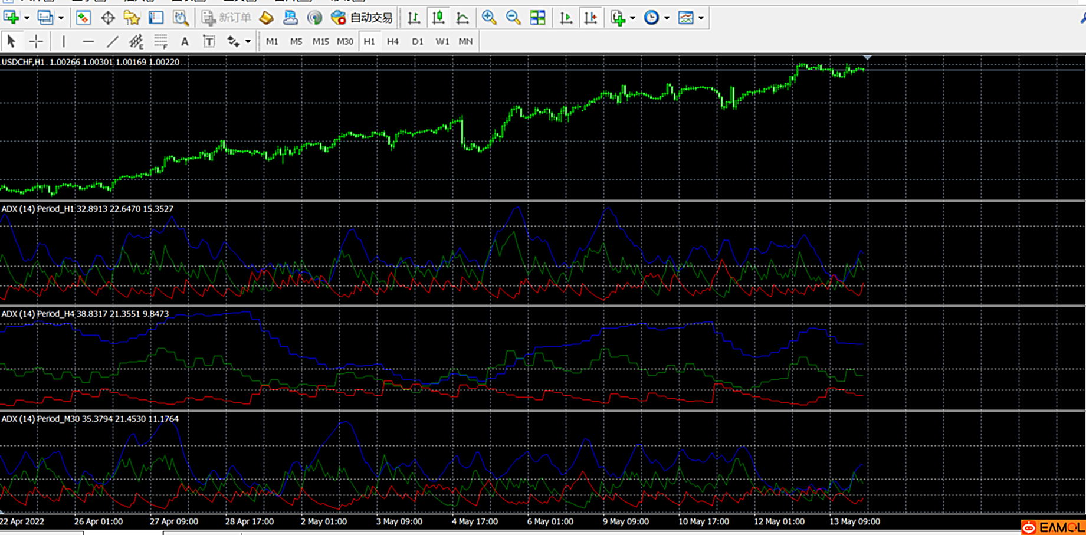Open the indicators list dropdown arrow
The image size is (1086, 535).
pyautogui.click(x=632, y=18)
